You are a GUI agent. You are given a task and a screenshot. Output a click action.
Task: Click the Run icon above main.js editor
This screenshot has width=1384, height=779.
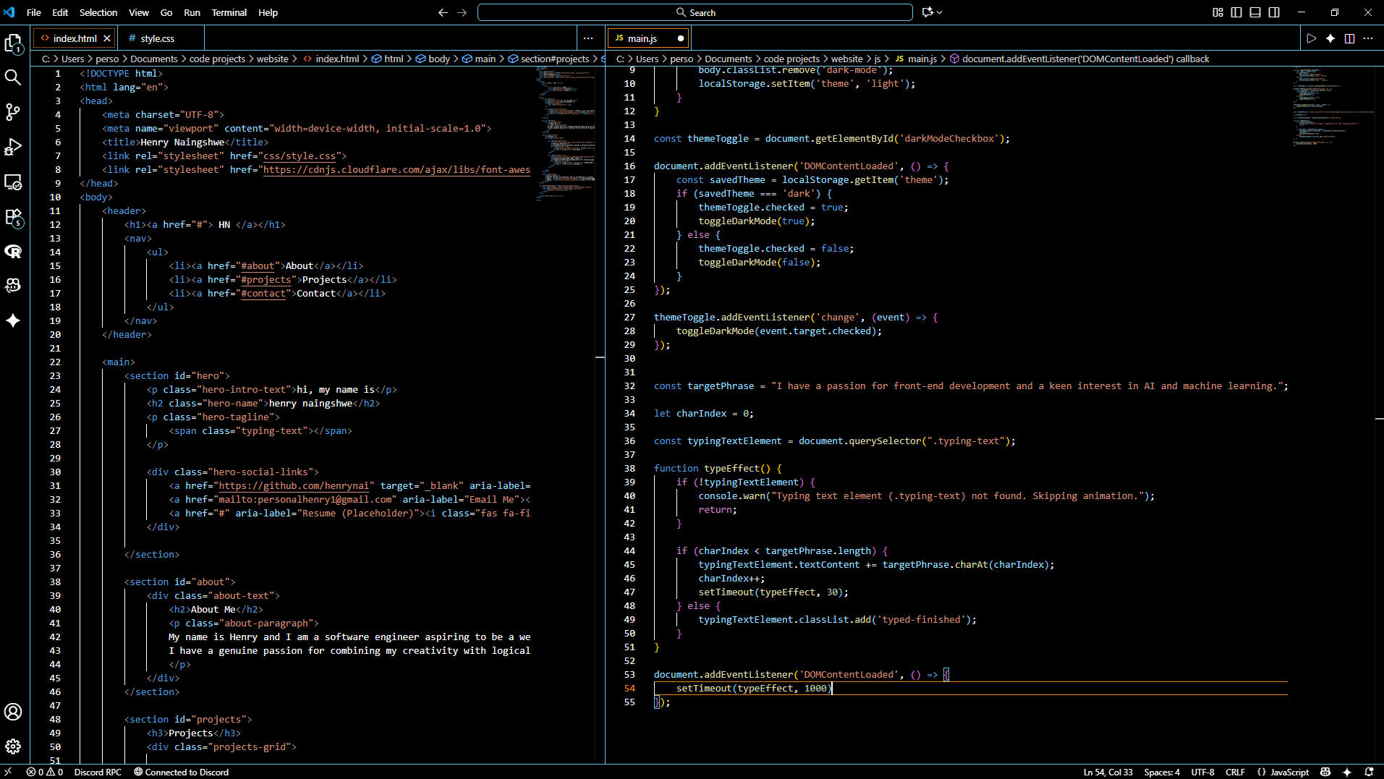(x=1311, y=38)
